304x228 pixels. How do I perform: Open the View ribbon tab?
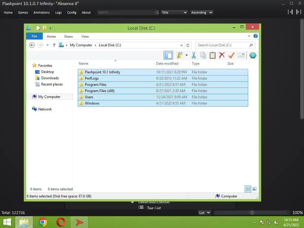(85, 37)
